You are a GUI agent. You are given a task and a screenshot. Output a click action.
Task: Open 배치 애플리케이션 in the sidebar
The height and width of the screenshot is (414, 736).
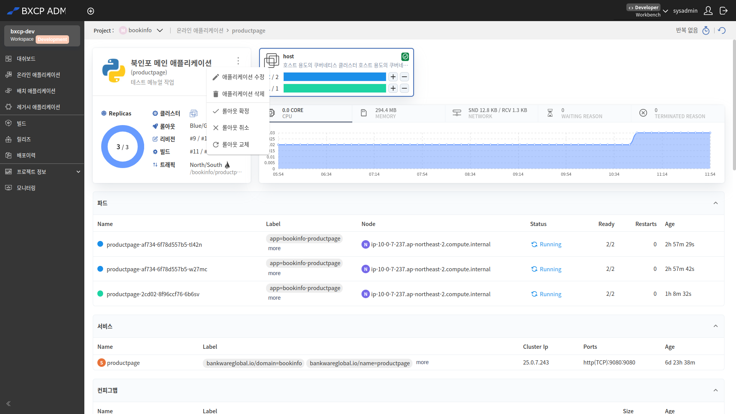pyautogui.click(x=42, y=91)
